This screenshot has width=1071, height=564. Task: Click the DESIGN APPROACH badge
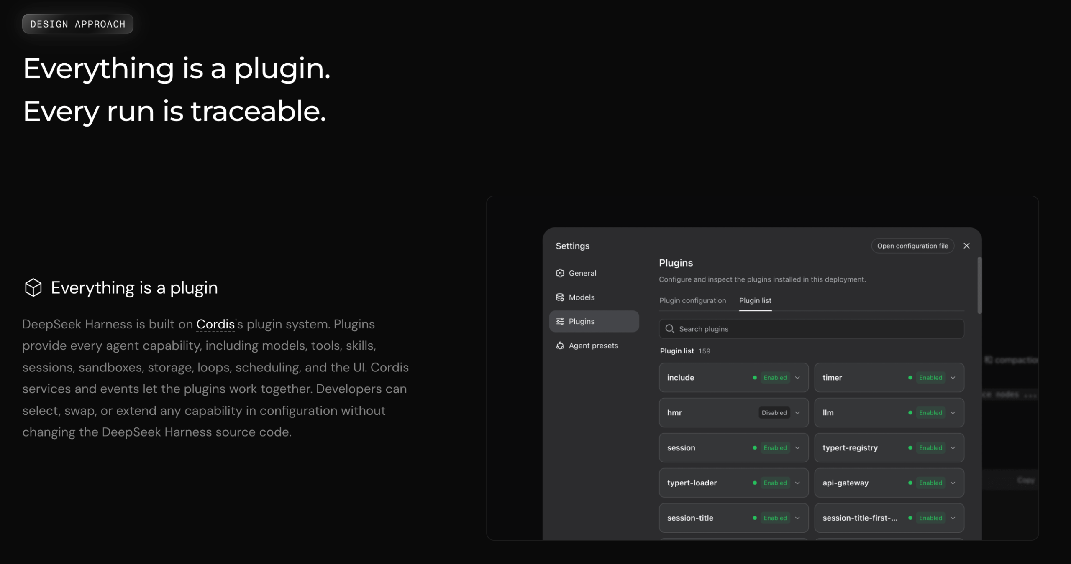click(78, 24)
